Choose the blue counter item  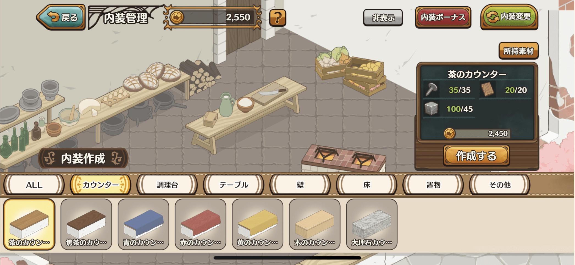coord(143,224)
